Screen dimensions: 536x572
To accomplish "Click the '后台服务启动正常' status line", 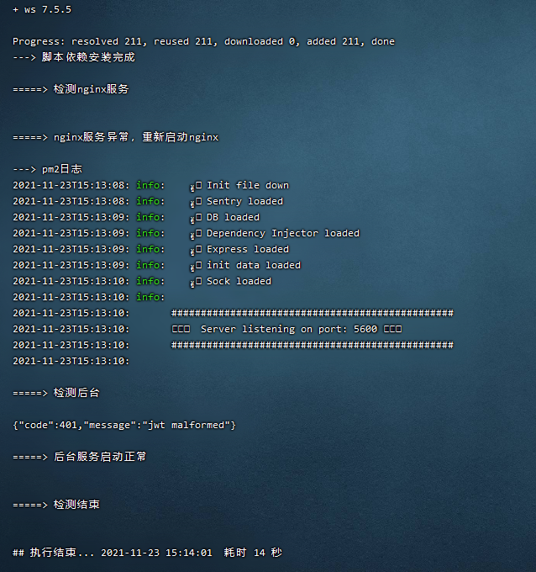I will 80,457.
